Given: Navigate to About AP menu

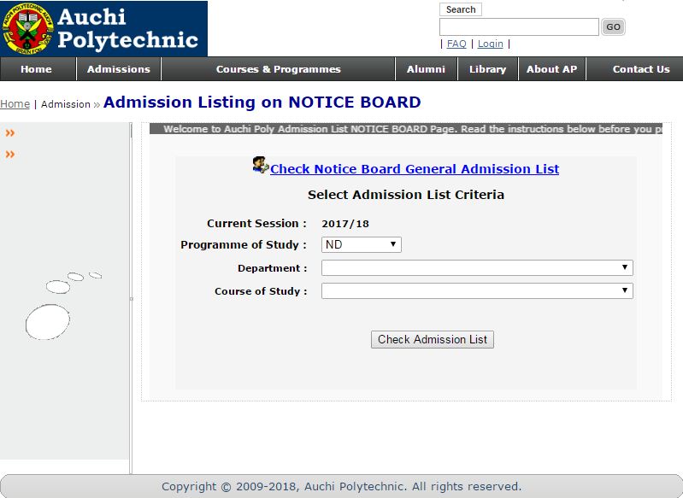Looking at the screenshot, I should pos(551,69).
